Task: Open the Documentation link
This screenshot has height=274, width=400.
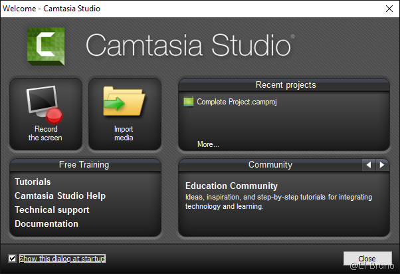Action: 47,223
